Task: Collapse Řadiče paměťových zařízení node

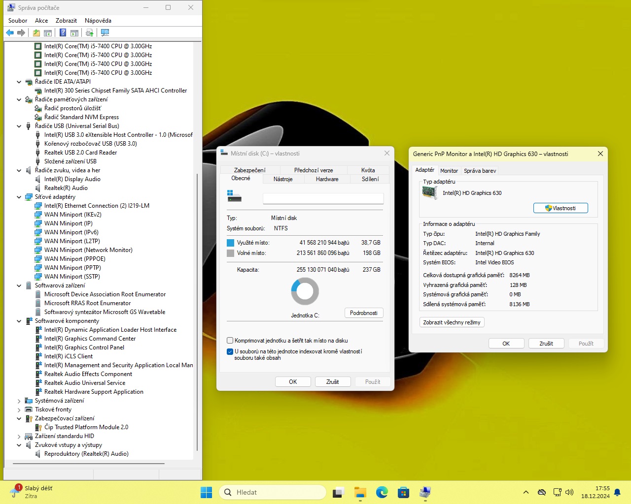Action: tap(19, 99)
